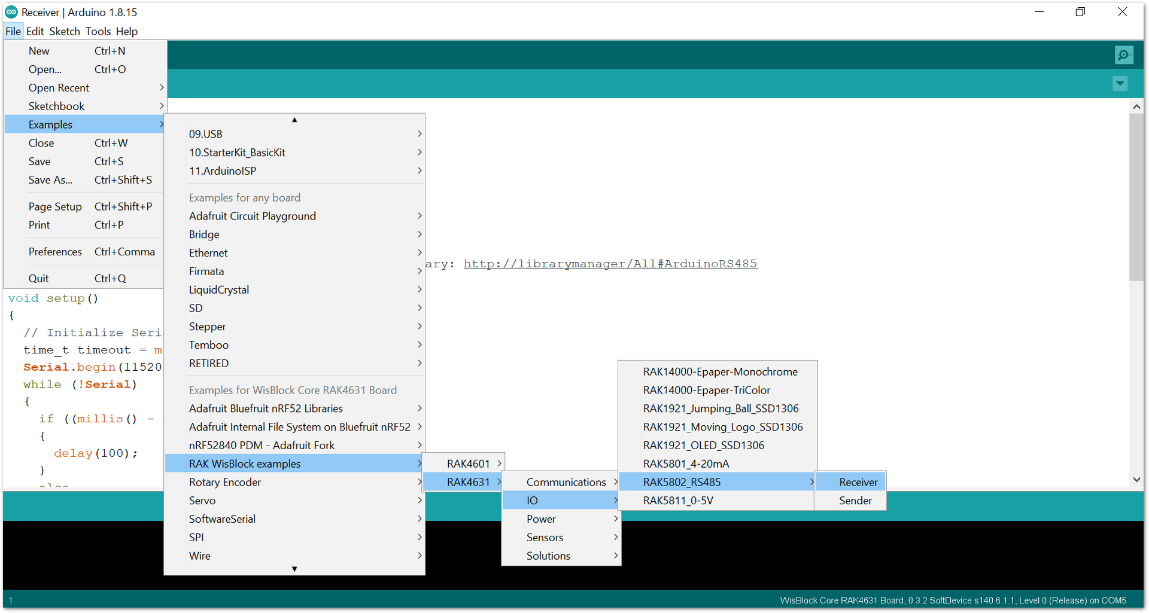Choose Save As... in the File menu
1149x613 pixels.
point(84,180)
